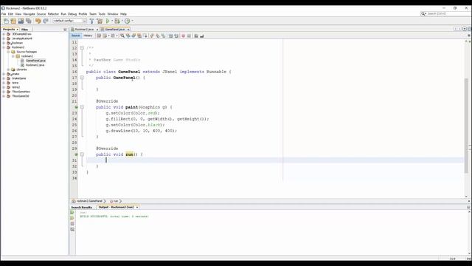Click BUILD SUCCESSFUL output text
Screen dimensions: 472x266
pos(114,216)
